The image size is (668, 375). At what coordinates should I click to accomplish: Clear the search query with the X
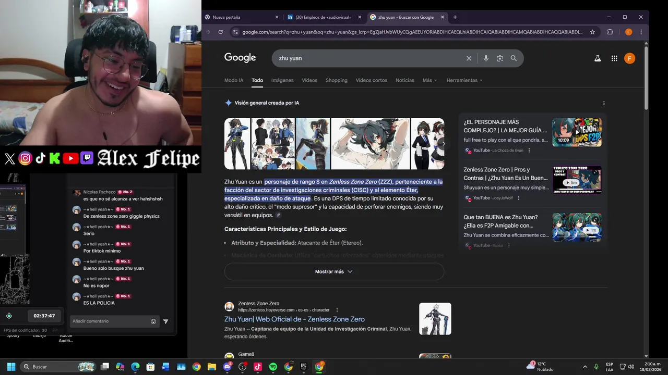pos(469,58)
